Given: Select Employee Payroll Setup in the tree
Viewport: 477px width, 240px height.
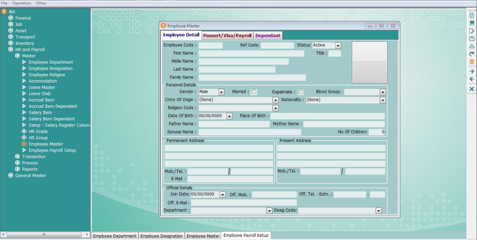Looking at the screenshot, I should (x=52, y=150).
